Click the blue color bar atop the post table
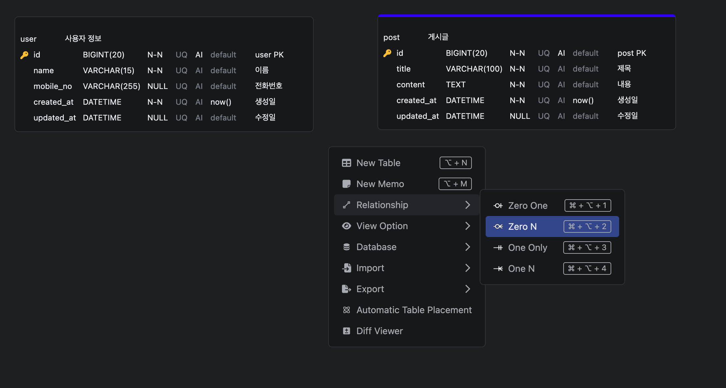 coord(526,15)
